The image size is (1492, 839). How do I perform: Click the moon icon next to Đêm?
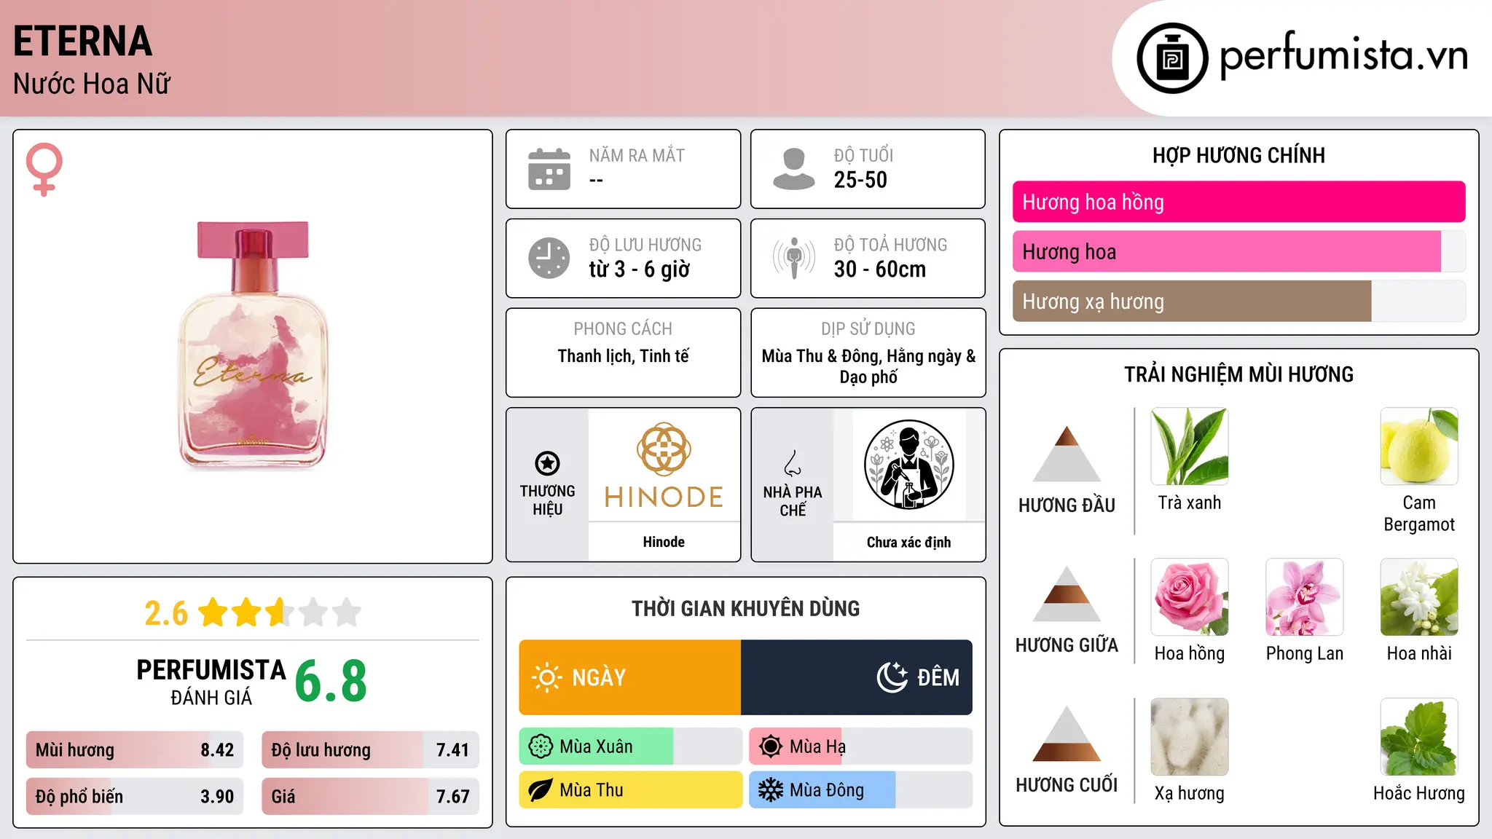[892, 677]
